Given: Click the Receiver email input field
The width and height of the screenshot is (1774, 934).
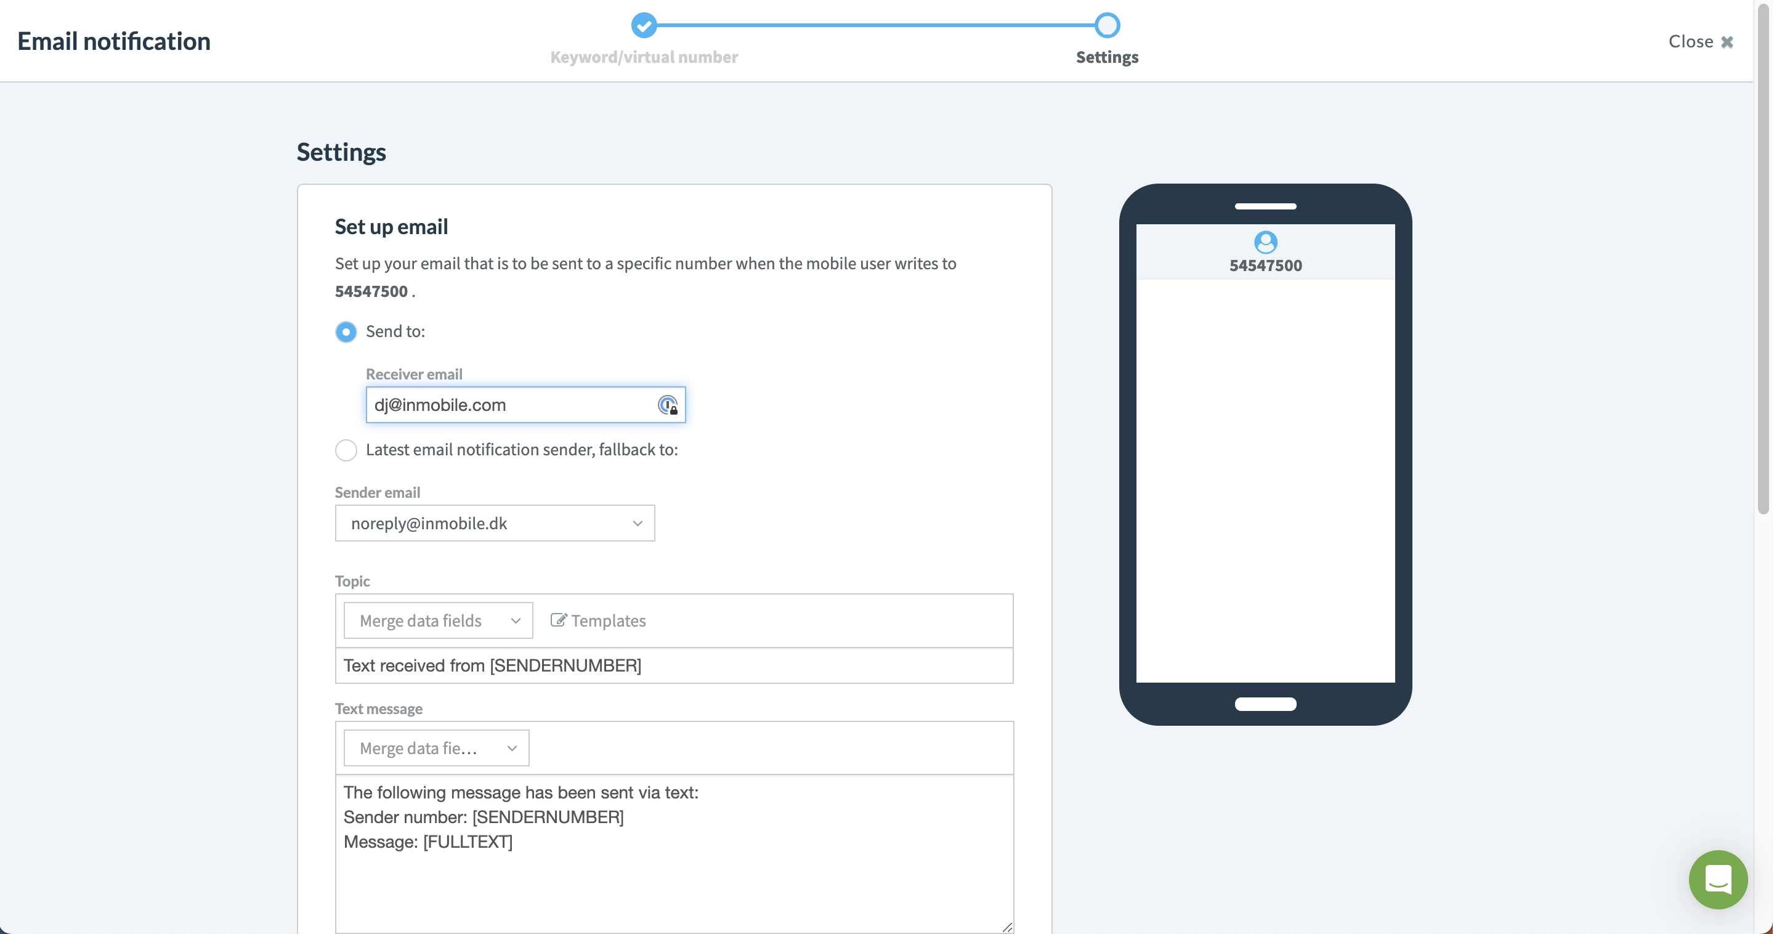Looking at the screenshot, I should (525, 404).
